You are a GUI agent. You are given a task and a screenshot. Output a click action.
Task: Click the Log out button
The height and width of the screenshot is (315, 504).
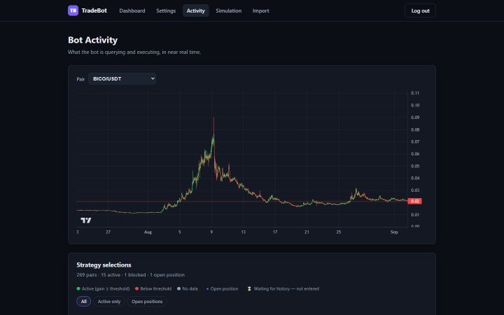click(420, 10)
